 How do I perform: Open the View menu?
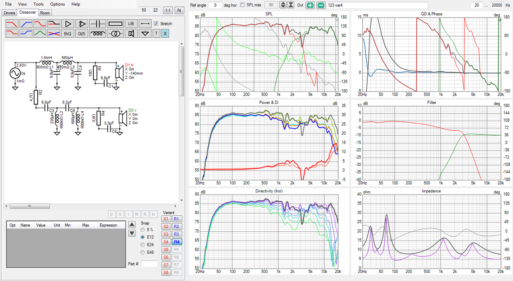[x=22, y=4]
